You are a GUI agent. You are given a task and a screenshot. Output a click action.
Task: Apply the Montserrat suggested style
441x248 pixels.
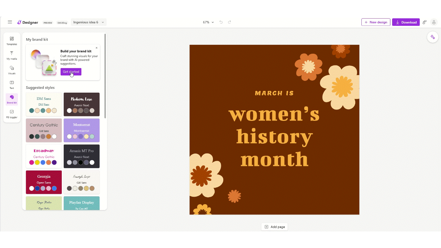point(82,131)
